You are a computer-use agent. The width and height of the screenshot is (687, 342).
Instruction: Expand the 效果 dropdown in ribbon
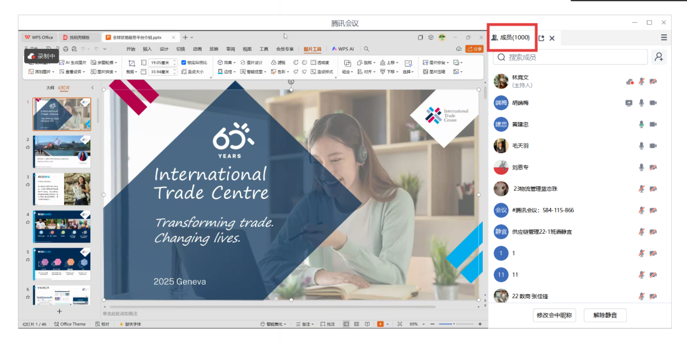point(226,63)
